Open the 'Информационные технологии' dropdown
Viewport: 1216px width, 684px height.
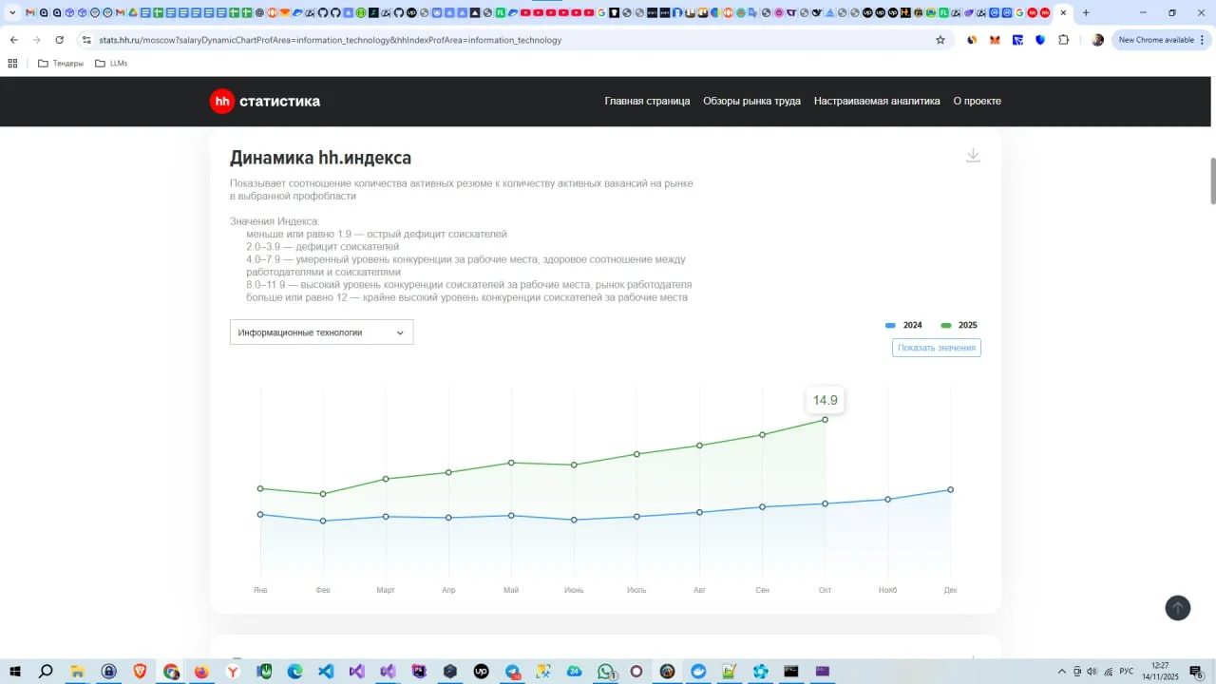point(321,332)
